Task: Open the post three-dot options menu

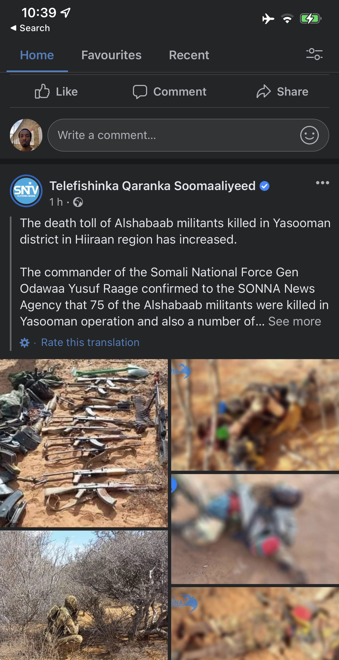Action: click(x=322, y=183)
